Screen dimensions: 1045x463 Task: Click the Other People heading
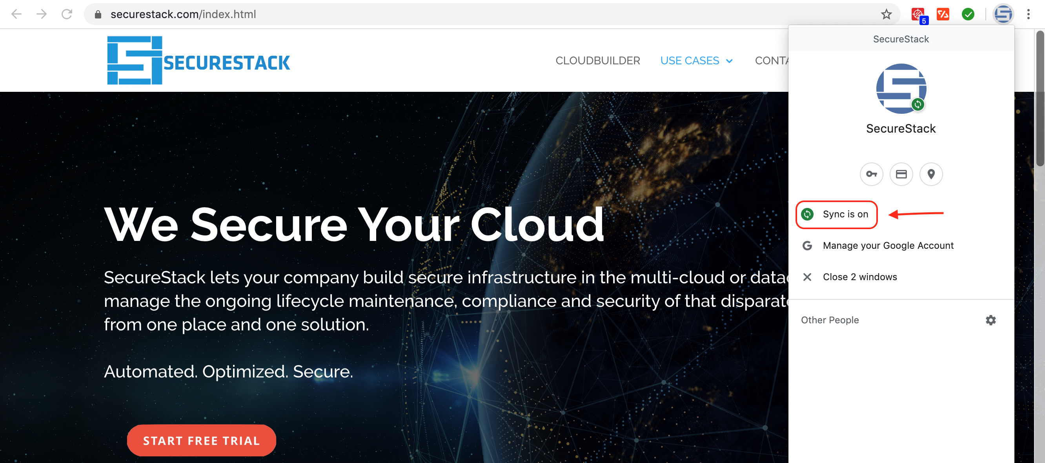click(830, 320)
